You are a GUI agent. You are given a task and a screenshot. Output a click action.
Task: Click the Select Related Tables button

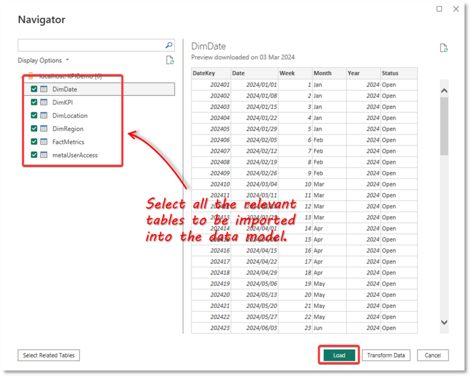(48, 355)
